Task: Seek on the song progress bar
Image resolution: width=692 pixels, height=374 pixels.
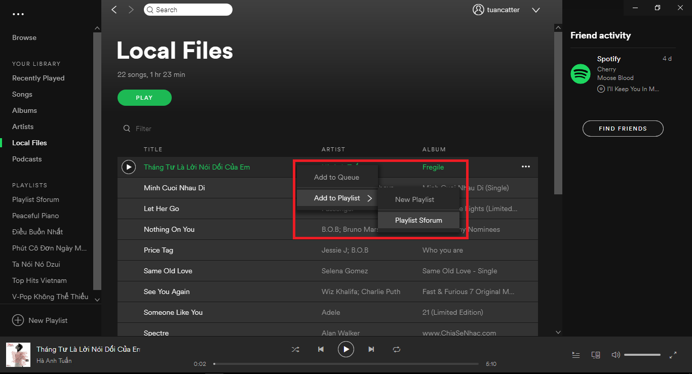Action: click(346, 364)
